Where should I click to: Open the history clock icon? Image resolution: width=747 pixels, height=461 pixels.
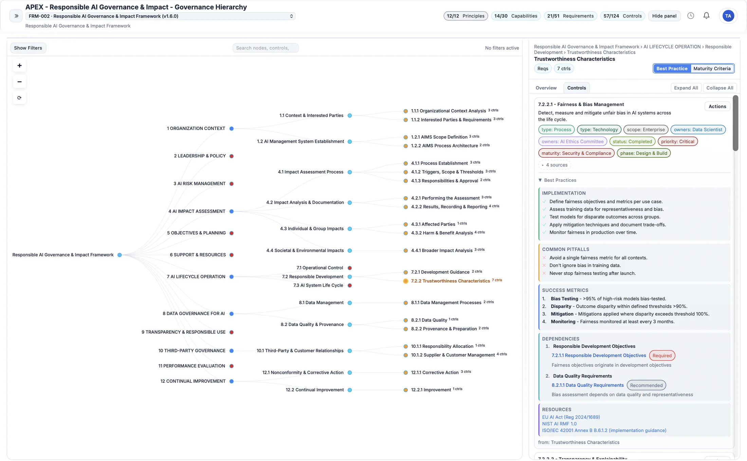(x=691, y=16)
